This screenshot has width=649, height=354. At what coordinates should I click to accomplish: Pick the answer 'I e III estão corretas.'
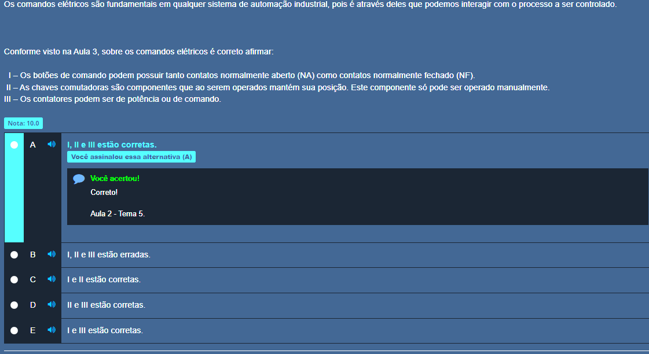pyautogui.click(x=105, y=330)
